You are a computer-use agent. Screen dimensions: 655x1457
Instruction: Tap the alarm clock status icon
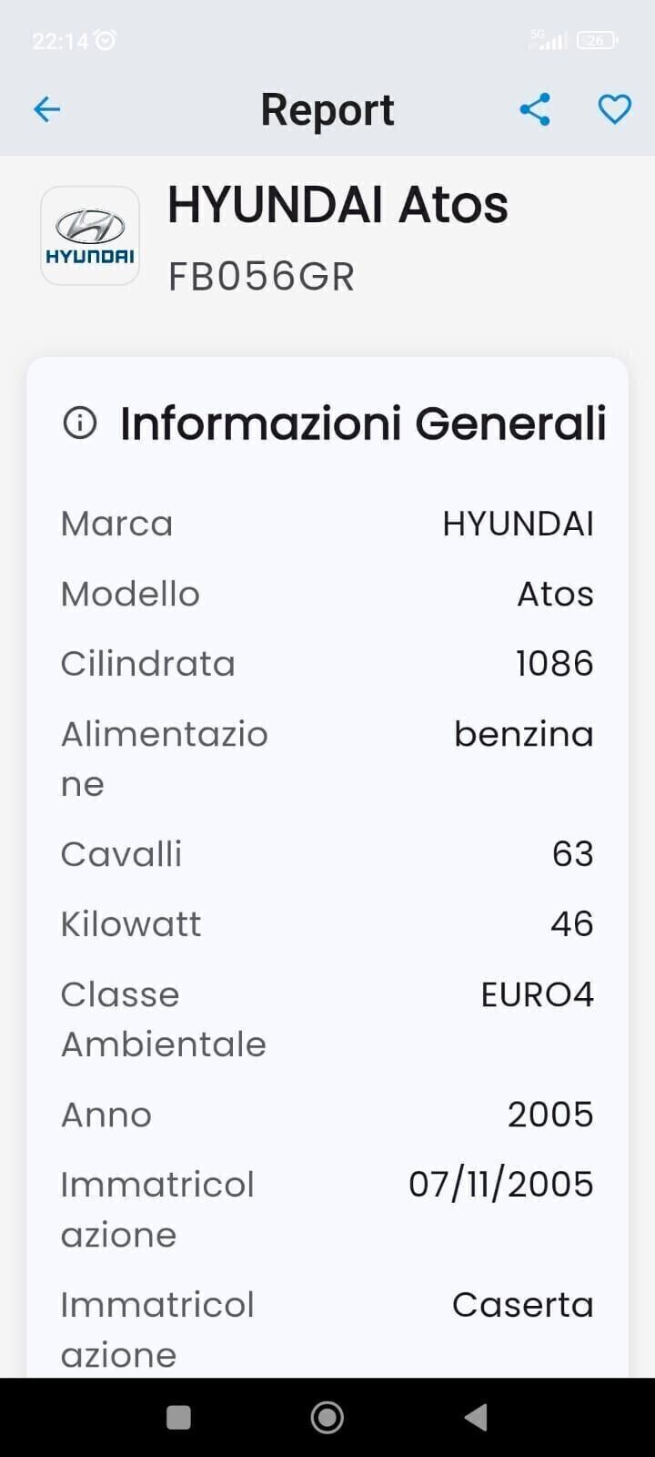click(x=106, y=40)
